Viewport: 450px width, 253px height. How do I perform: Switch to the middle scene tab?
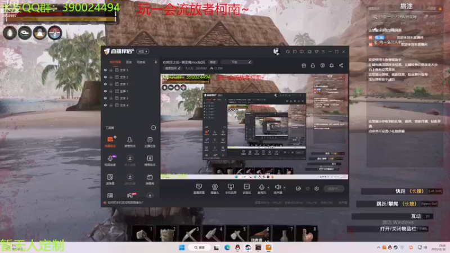pos(129,62)
